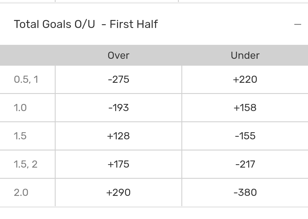Pick Over 1.0 odds -193
This screenshot has height=219, width=308.
click(118, 108)
